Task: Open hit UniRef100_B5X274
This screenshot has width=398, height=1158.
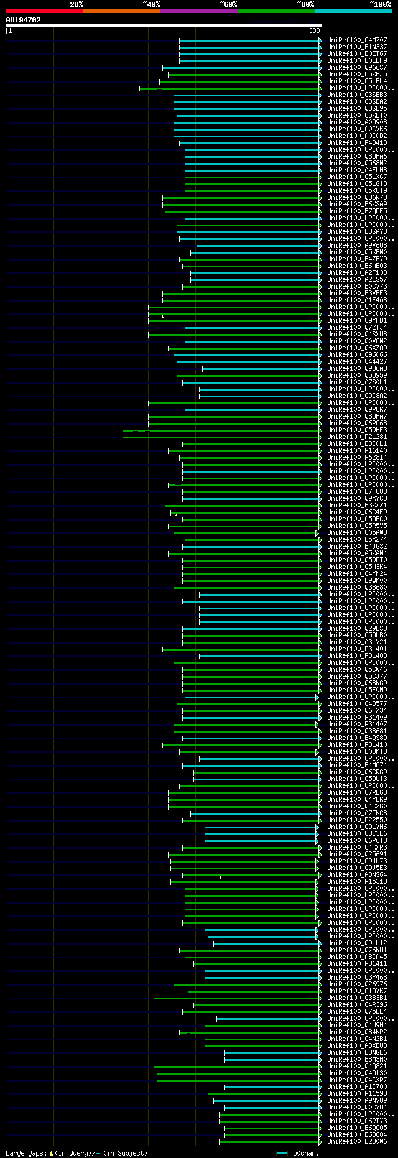Action: click(357, 540)
